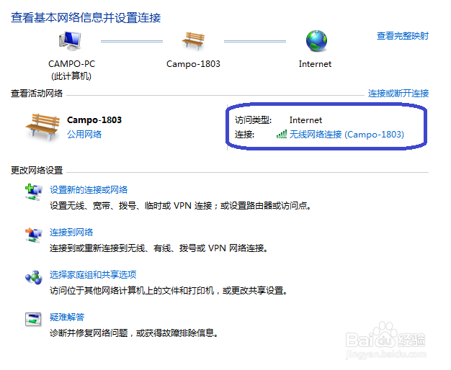Open 无线网络连接 (Campo-1803) link
The width and height of the screenshot is (451, 370).
(347, 135)
